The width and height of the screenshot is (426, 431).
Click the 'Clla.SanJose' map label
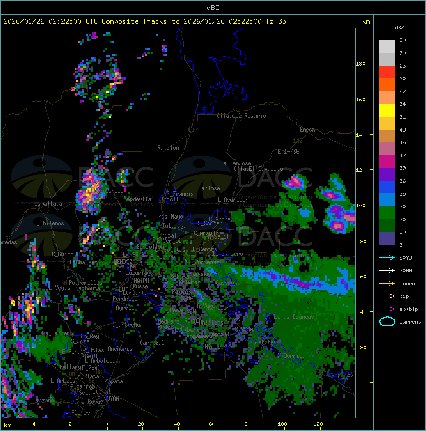(232, 163)
